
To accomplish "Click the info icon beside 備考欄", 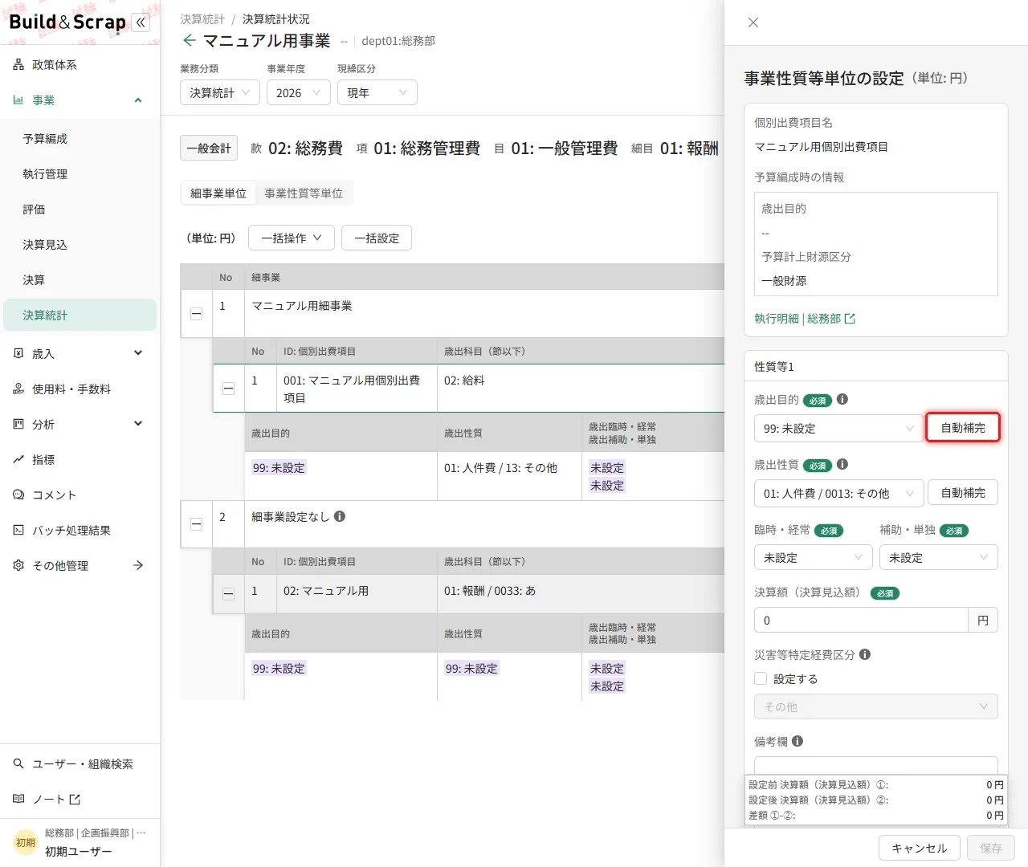I will point(798,741).
